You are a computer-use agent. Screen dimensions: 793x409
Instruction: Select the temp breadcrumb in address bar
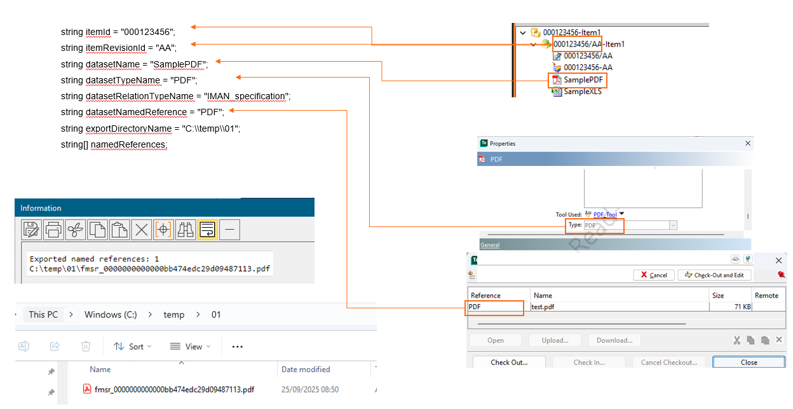click(173, 314)
